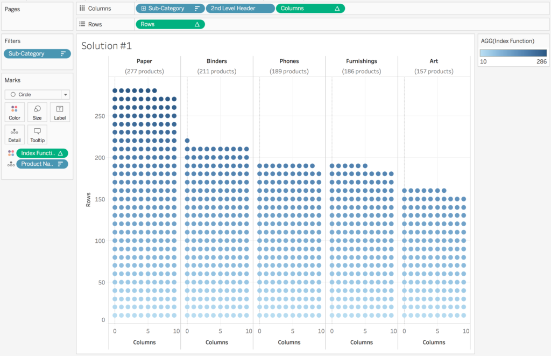Click the Index Function color legend gradient
The width and height of the screenshot is (551, 356).
(513, 53)
